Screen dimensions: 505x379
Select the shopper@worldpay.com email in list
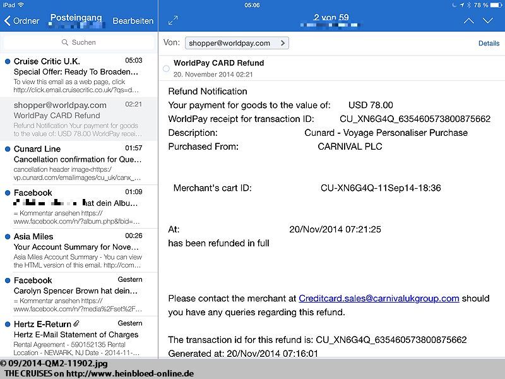(79, 119)
